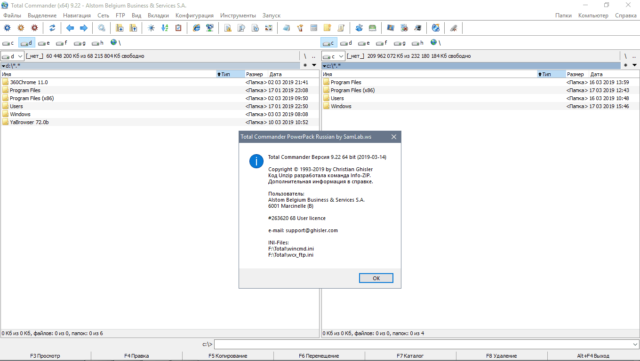Select Windows folder in right panel

[x=480, y=106]
